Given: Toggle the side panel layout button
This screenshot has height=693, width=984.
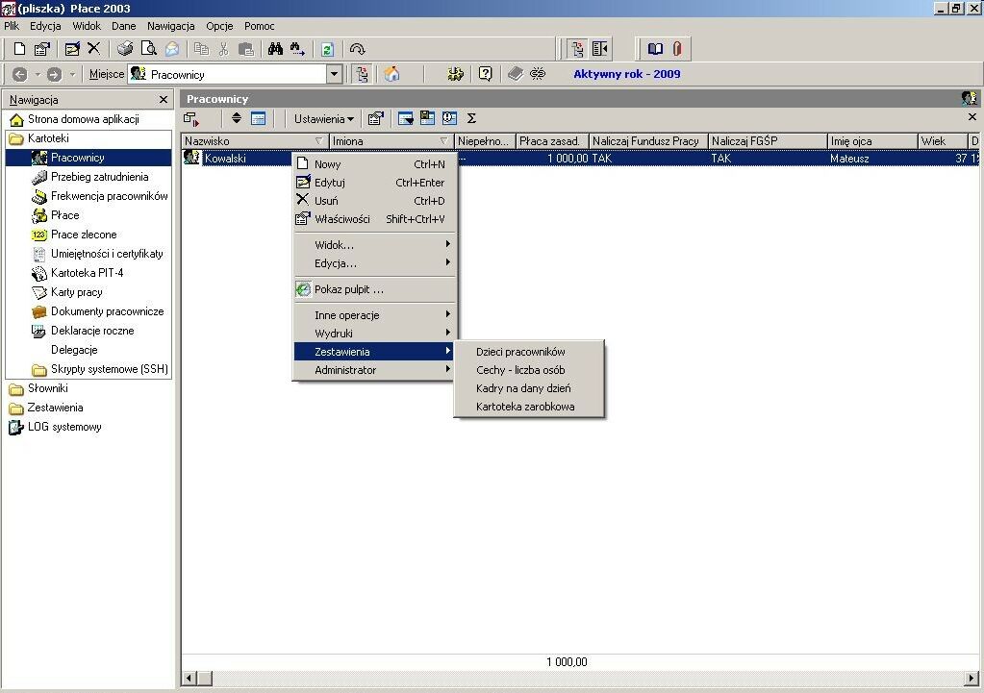Looking at the screenshot, I should [600, 49].
